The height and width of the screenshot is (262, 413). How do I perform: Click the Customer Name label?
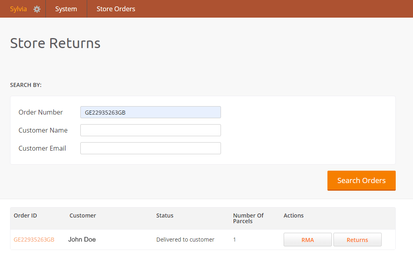click(43, 130)
